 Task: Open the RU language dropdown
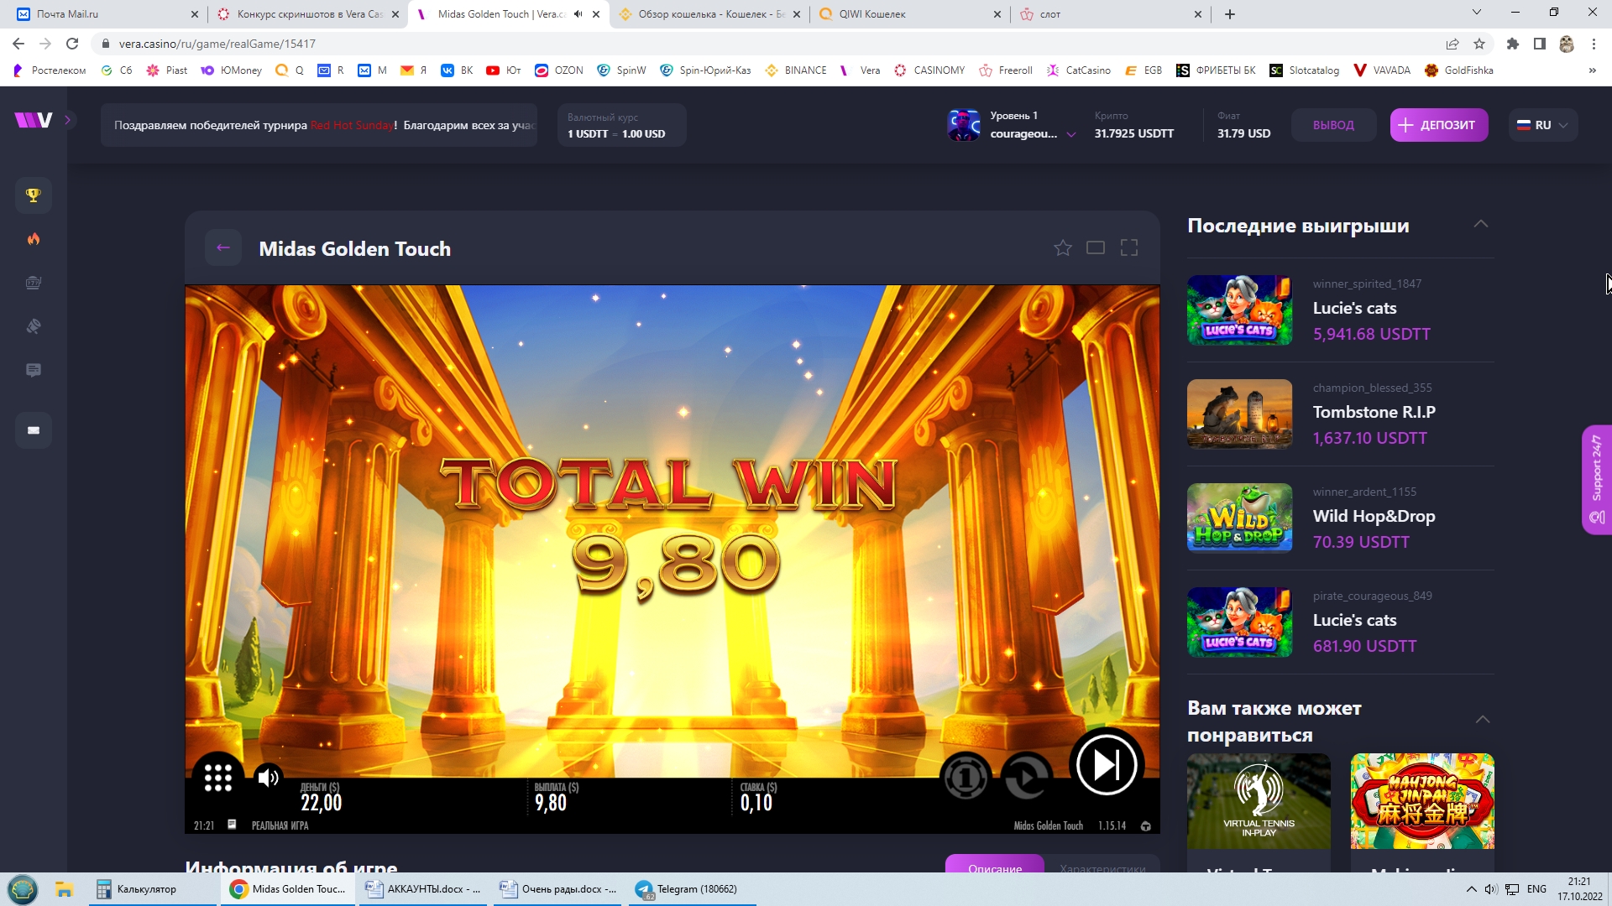pyautogui.click(x=1543, y=125)
